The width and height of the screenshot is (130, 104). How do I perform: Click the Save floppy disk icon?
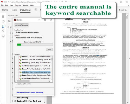pyautogui.click(x=36, y=10)
